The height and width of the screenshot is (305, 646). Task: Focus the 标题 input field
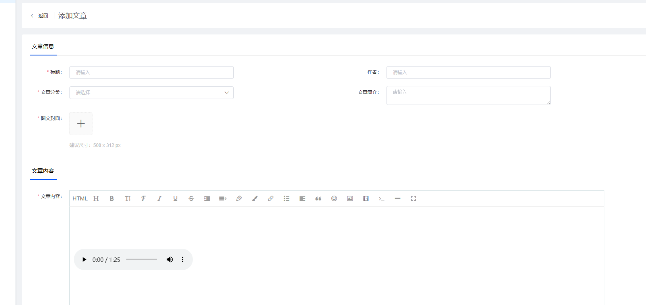point(152,72)
